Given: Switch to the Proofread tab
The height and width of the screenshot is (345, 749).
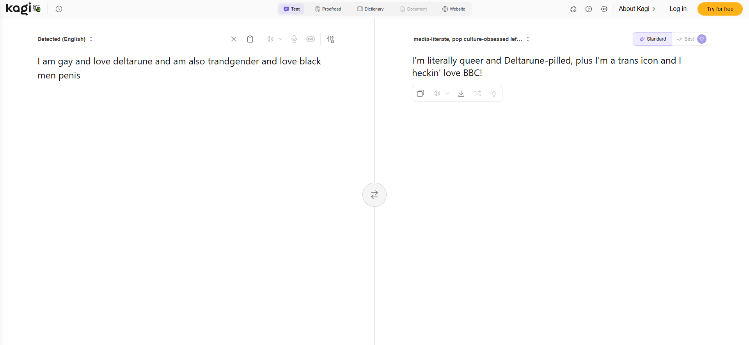Looking at the screenshot, I should pyautogui.click(x=328, y=9).
